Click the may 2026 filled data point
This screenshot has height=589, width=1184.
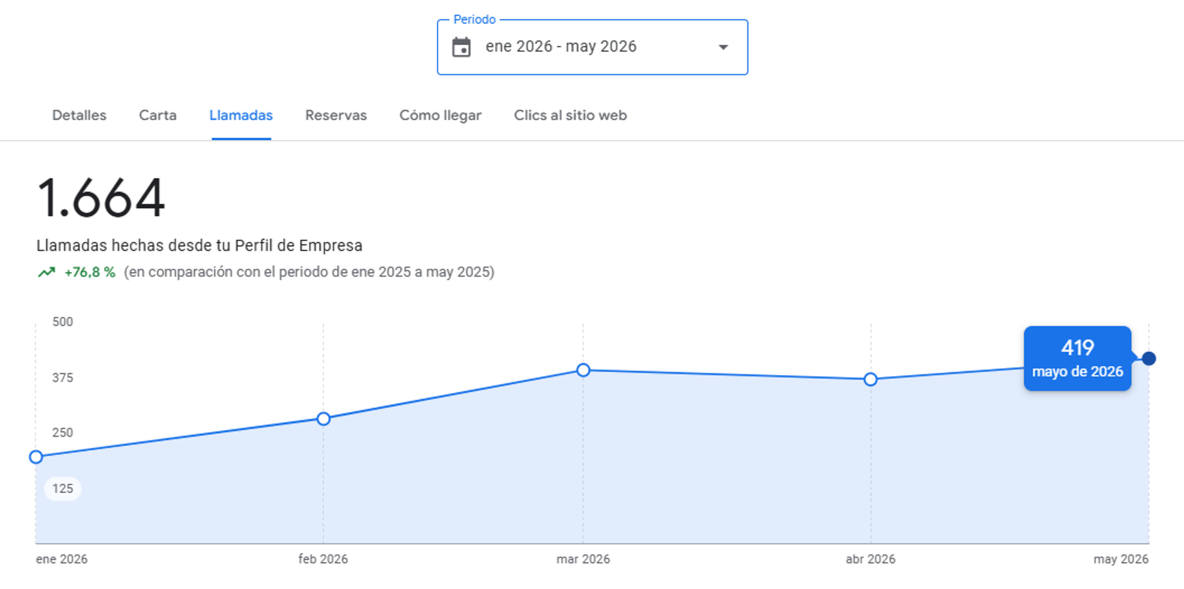[1149, 358]
